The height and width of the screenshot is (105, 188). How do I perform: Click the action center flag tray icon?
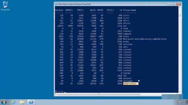tap(180, 102)
